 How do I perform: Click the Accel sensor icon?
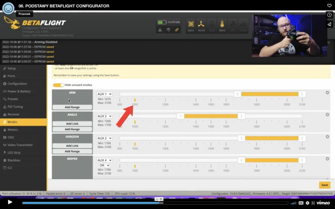[201, 26]
